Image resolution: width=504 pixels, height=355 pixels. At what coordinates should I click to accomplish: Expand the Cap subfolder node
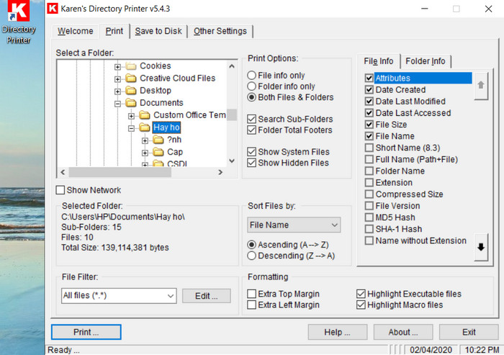click(x=145, y=153)
